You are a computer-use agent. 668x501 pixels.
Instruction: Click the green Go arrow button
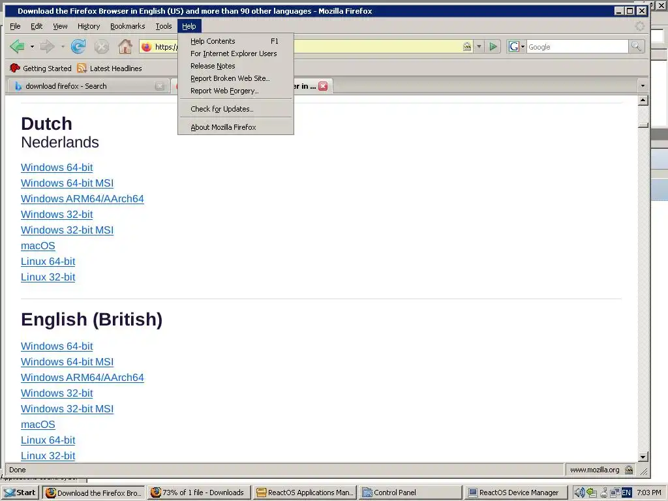pos(493,46)
